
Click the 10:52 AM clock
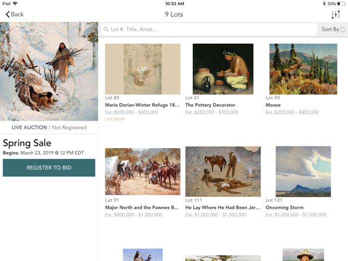174,3
